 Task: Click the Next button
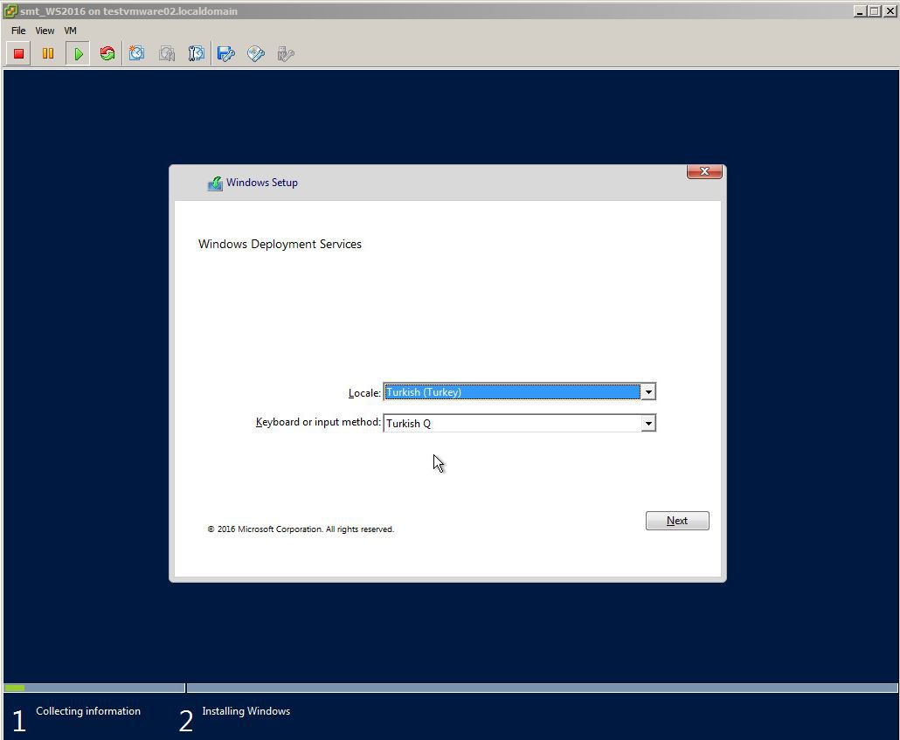pos(677,520)
